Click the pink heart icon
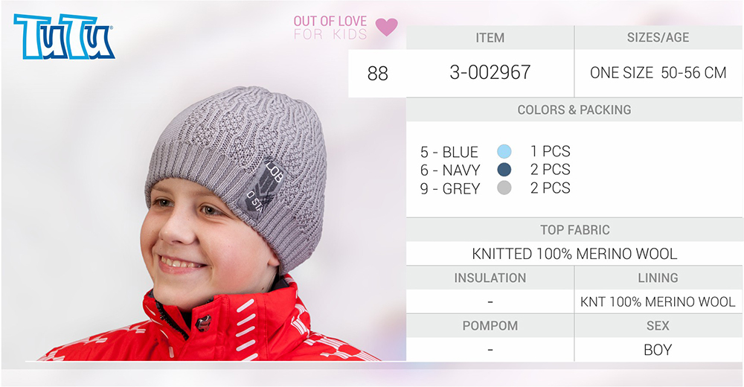Screen dimensions: 744x387 (x=387, y=27)
